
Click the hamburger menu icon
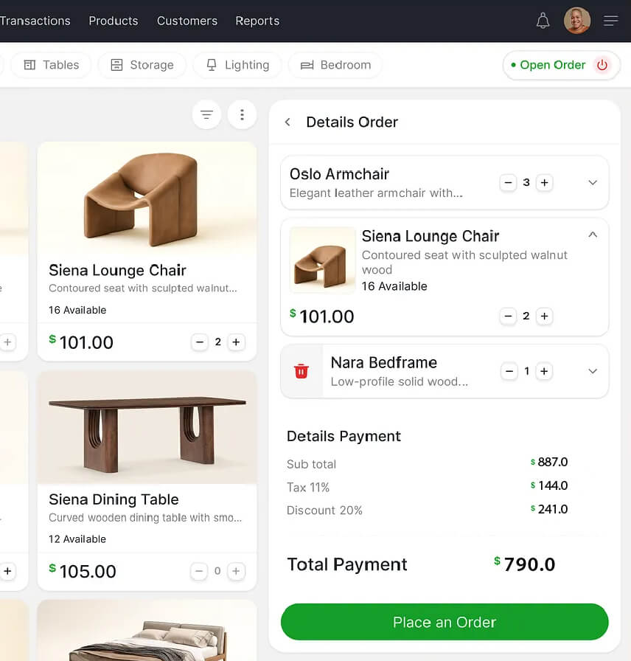coord(611,21)
